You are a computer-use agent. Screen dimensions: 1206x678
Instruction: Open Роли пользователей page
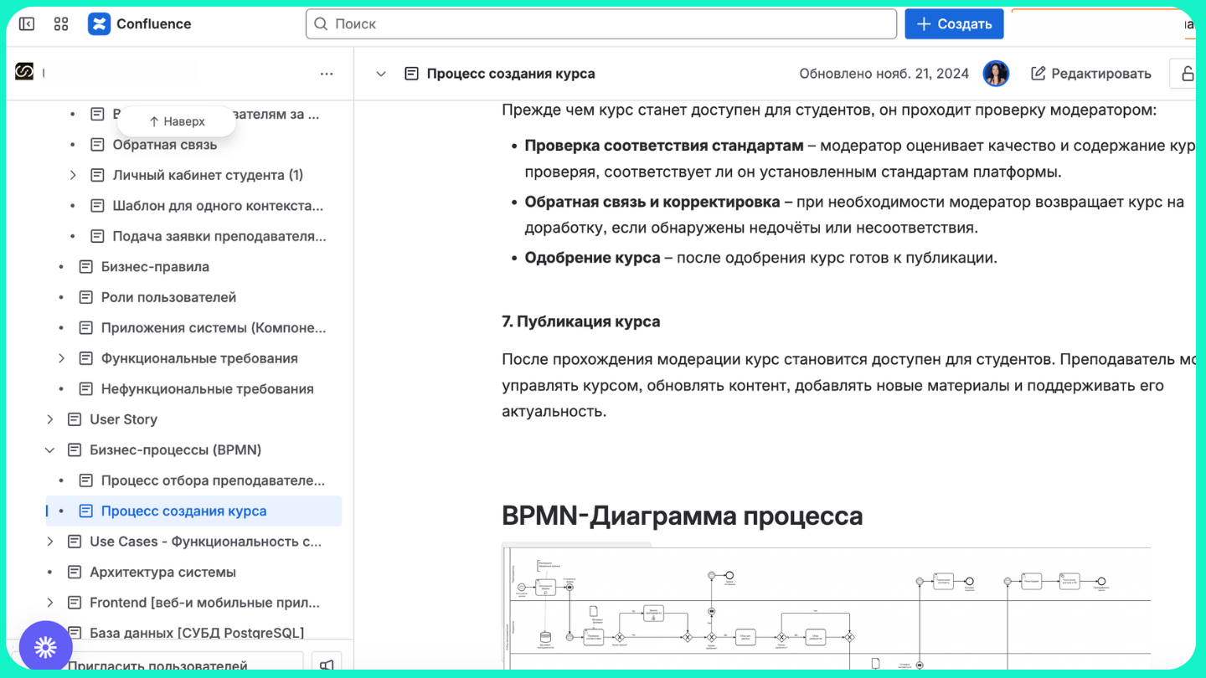tap(168, 297)
